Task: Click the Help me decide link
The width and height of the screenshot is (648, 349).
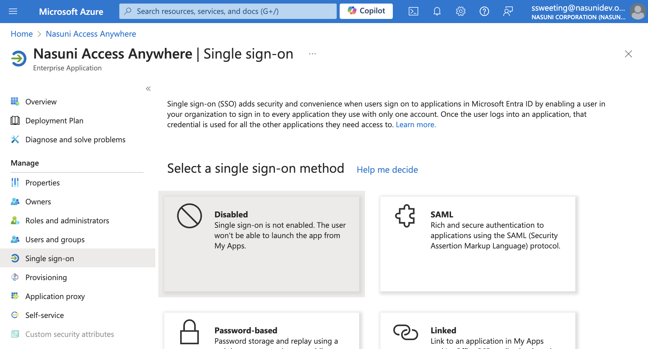Action: click(x=387, y=169)
